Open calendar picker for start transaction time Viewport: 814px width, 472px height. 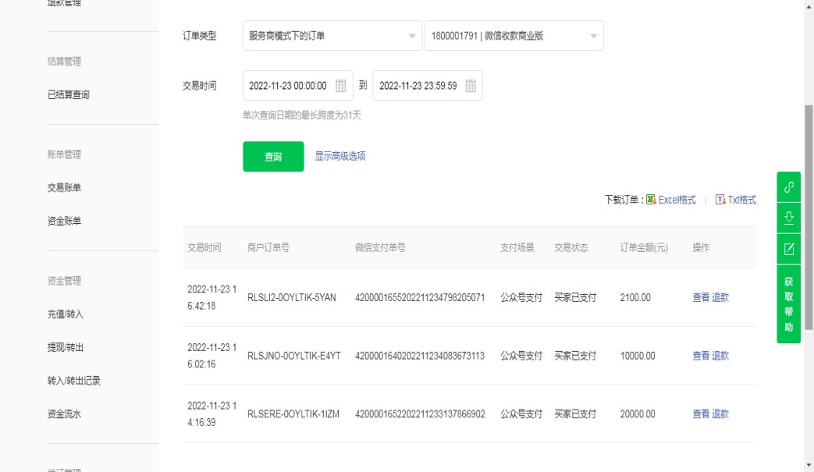[x=340, y=86]
